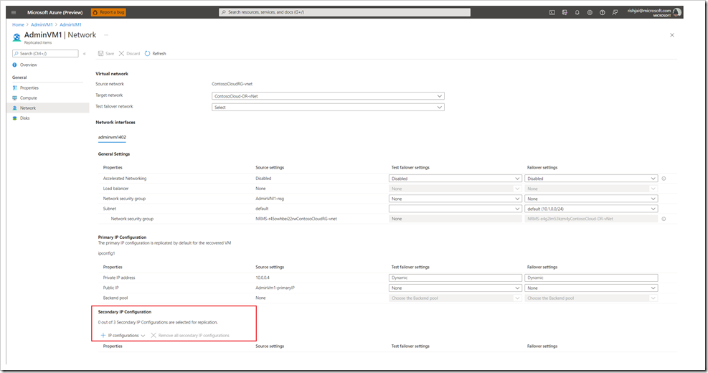Open the feedback icon in the top bar

coord(615,13)
